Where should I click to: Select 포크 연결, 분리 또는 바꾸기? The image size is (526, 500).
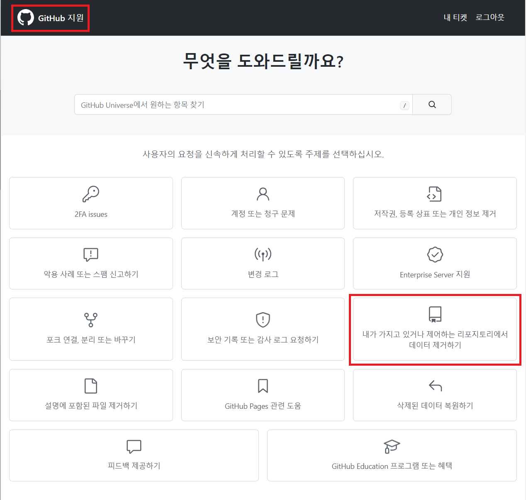91,329
